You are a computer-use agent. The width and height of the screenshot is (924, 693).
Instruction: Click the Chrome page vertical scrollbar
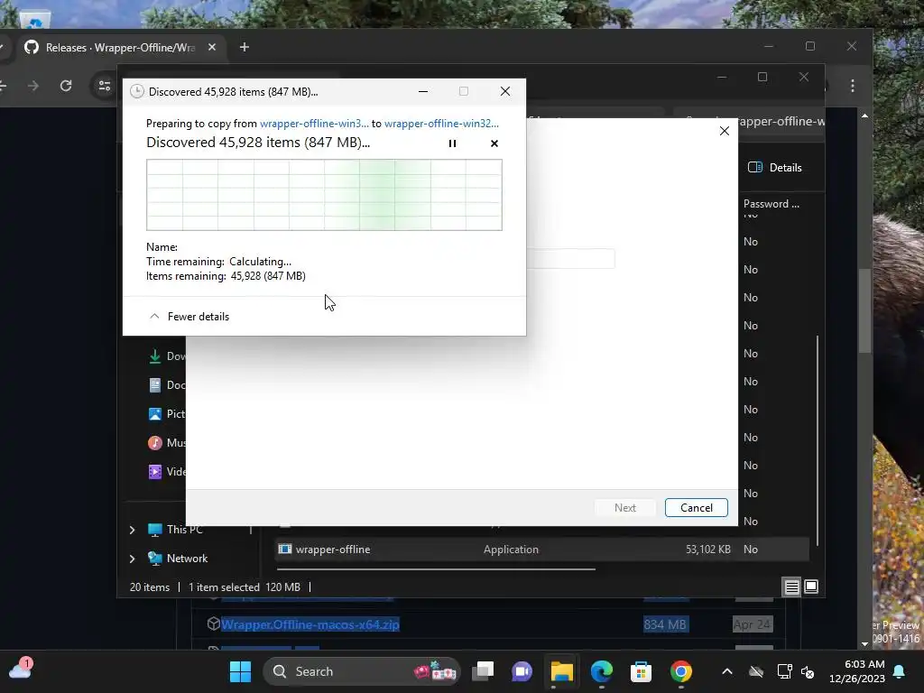[x=864, y=310]
